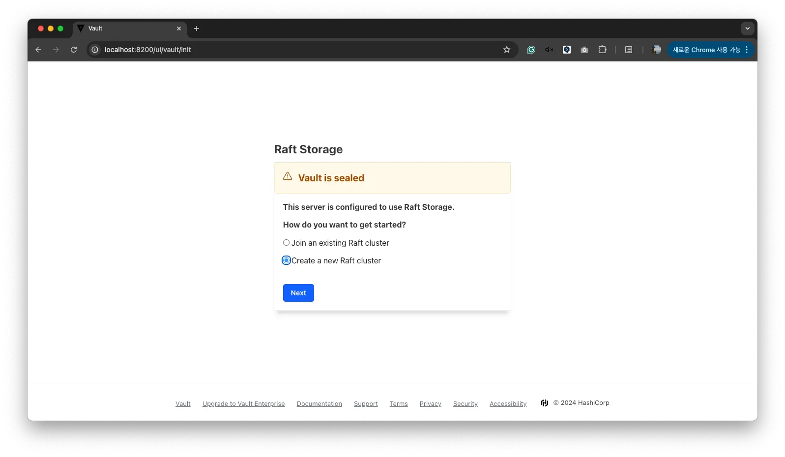Viewport: 785px width, 457px height.
Task: Open the Support footer link
Action: coord(366,404)
